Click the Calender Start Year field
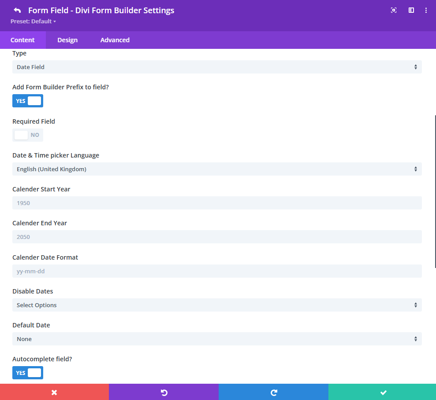This screenshot has height=400, width=436. click(x=217, y=203)
